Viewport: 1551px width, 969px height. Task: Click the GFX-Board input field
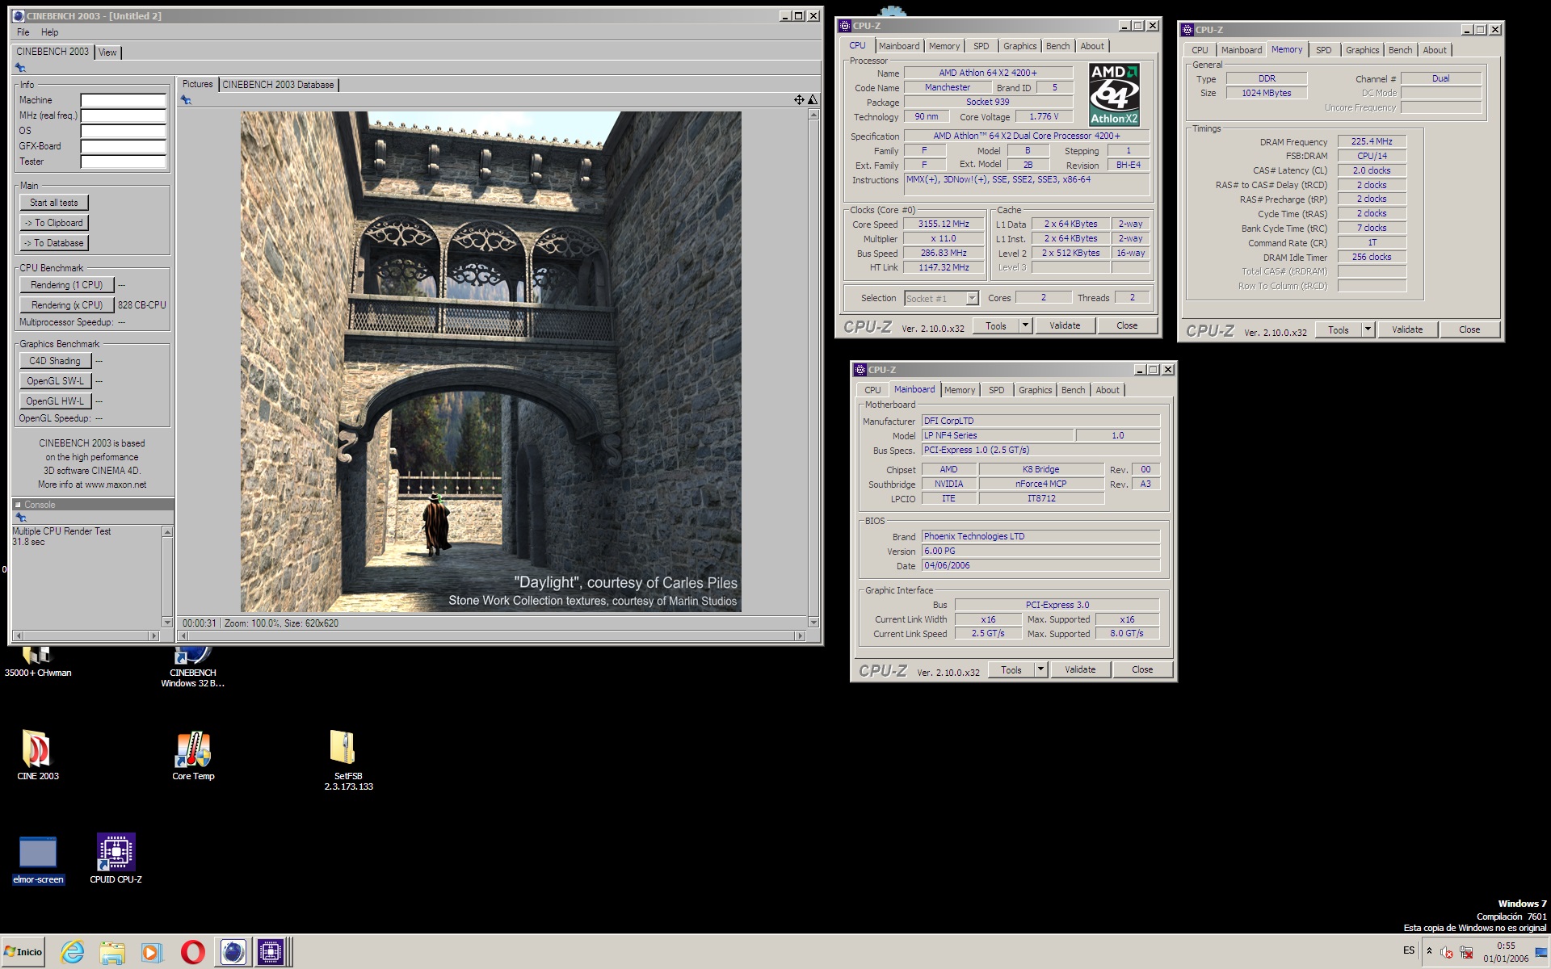tap(123, 147)
